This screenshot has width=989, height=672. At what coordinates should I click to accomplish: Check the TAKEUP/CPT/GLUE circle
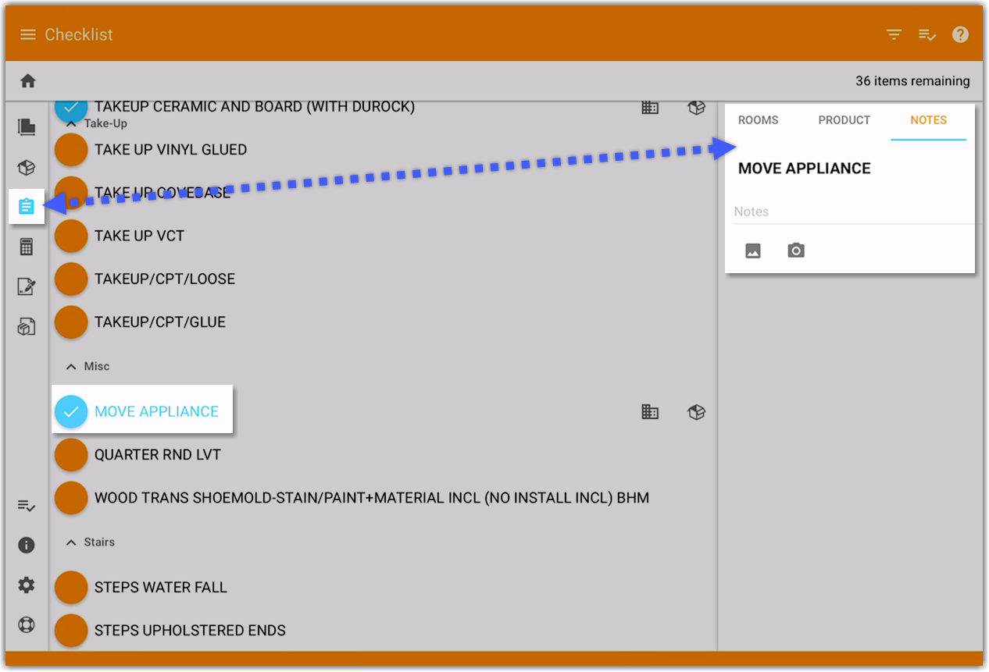(x=71, y=322)
